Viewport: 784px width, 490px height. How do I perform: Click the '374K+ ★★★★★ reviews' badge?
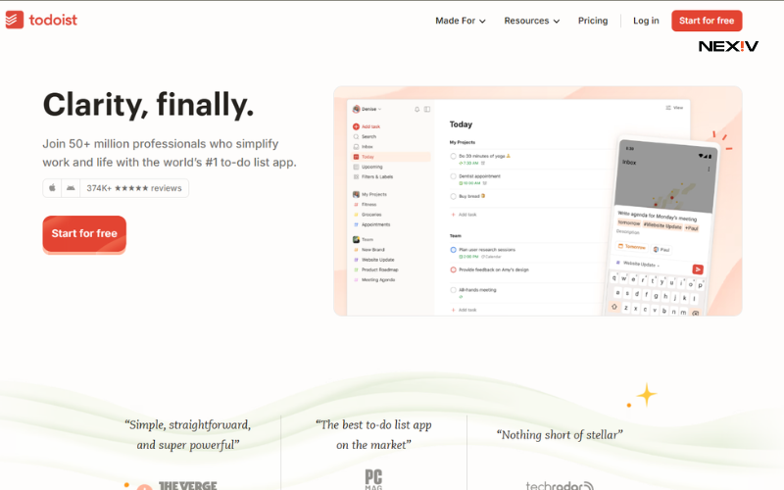pos(133,188)
